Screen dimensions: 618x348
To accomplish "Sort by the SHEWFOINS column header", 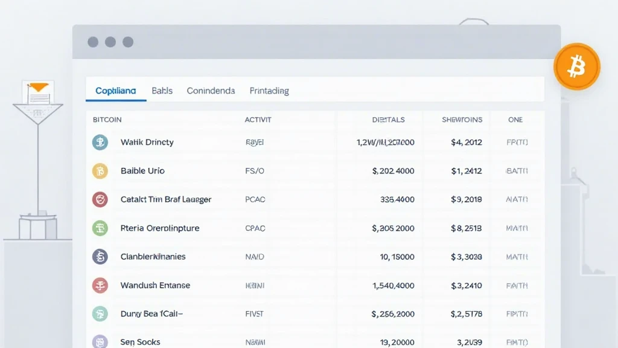I will (x=462, y=120).
